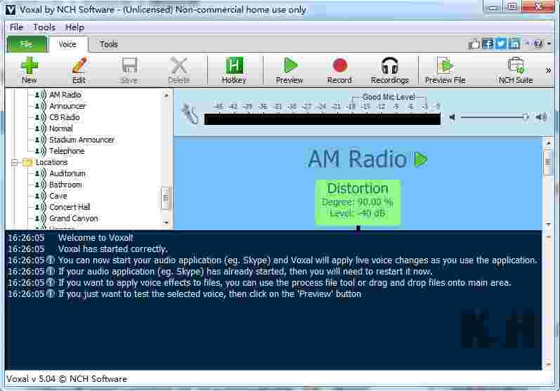560x391 pixels.
Task: Select the Cave voice
Action: 58,196
